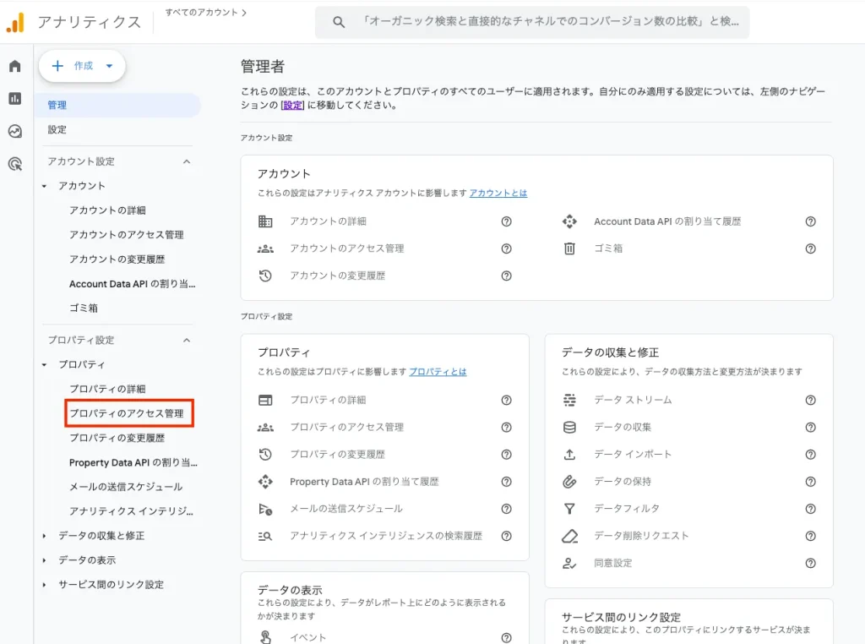Open プロパティの変更履歴 in sidebar
The width and height of the screenshot is (865, 644).
tap(117, 438)
